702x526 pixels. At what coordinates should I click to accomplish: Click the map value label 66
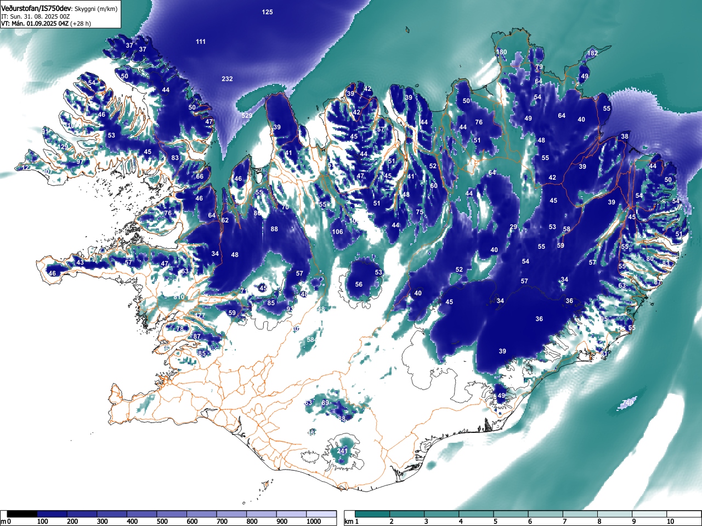(200, 176)
